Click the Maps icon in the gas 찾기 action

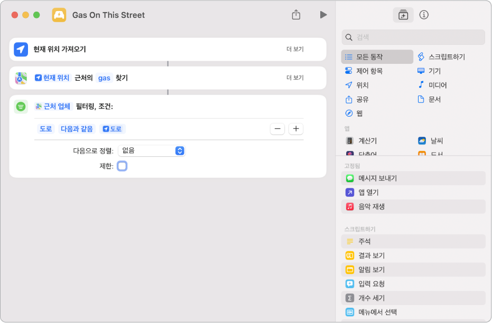click(21, 78)
